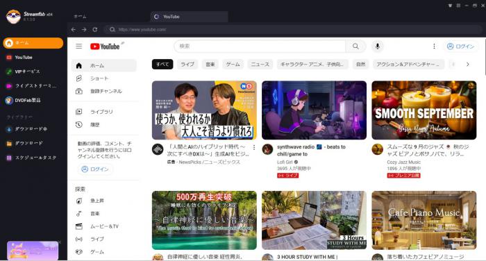
Task: Open the 500万再生突破 waterfall video thumbnail
Action: [204, 220]
